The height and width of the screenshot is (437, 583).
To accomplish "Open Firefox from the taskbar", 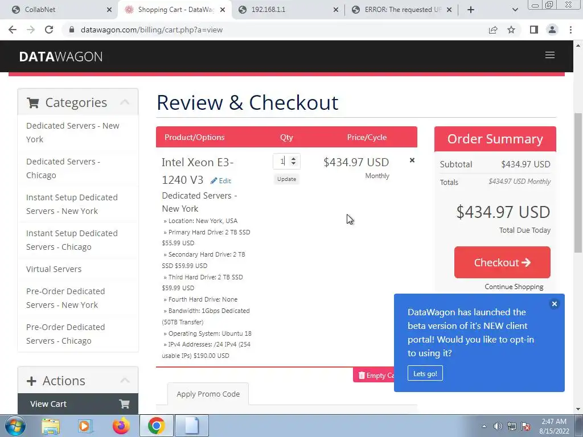I will 121,426.
